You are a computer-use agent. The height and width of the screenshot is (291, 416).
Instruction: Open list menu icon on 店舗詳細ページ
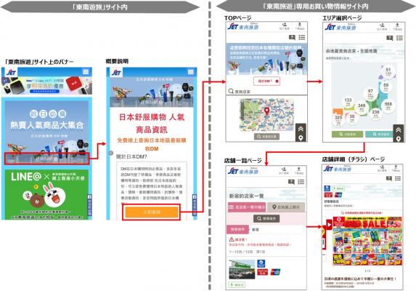click(398, 178)
